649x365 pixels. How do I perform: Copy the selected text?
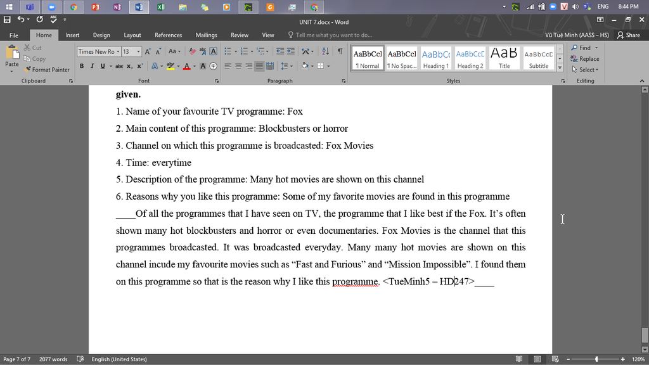34,59
